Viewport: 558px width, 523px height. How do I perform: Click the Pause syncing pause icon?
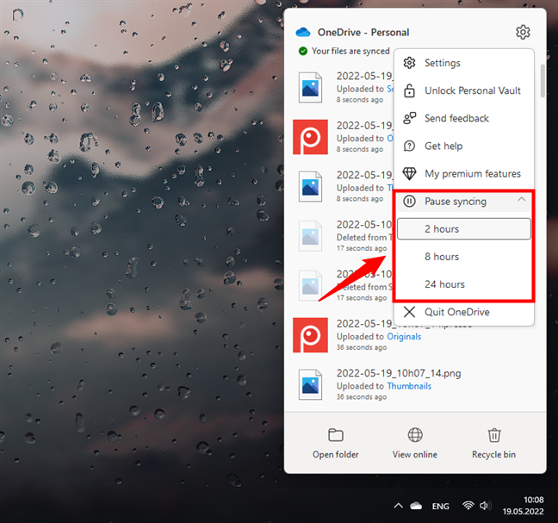(x=409, y=202)
